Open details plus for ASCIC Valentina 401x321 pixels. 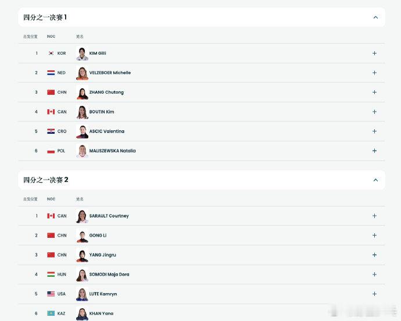(x=374, y=131)
